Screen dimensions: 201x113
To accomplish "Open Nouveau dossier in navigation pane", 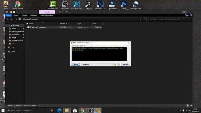I will pyautogui.click(x=17, y=40).
